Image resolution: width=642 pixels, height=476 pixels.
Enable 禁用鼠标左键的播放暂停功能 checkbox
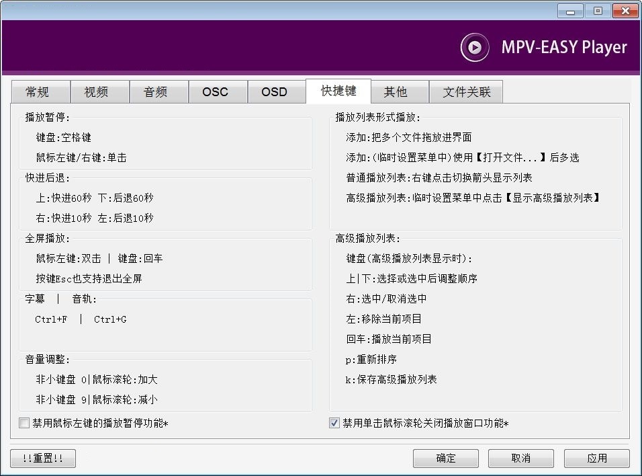coord(24,423)
